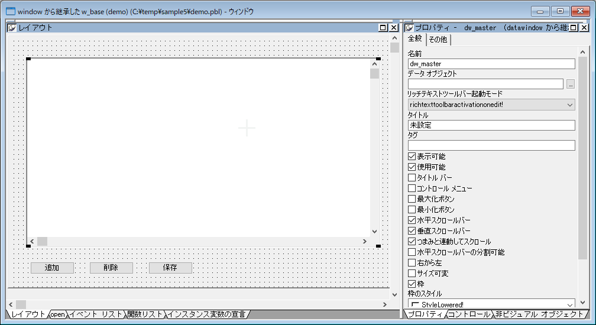This screenshot has height=325, width=596.
Task: Switch to the その他 tab
Action: coord(438,40)
